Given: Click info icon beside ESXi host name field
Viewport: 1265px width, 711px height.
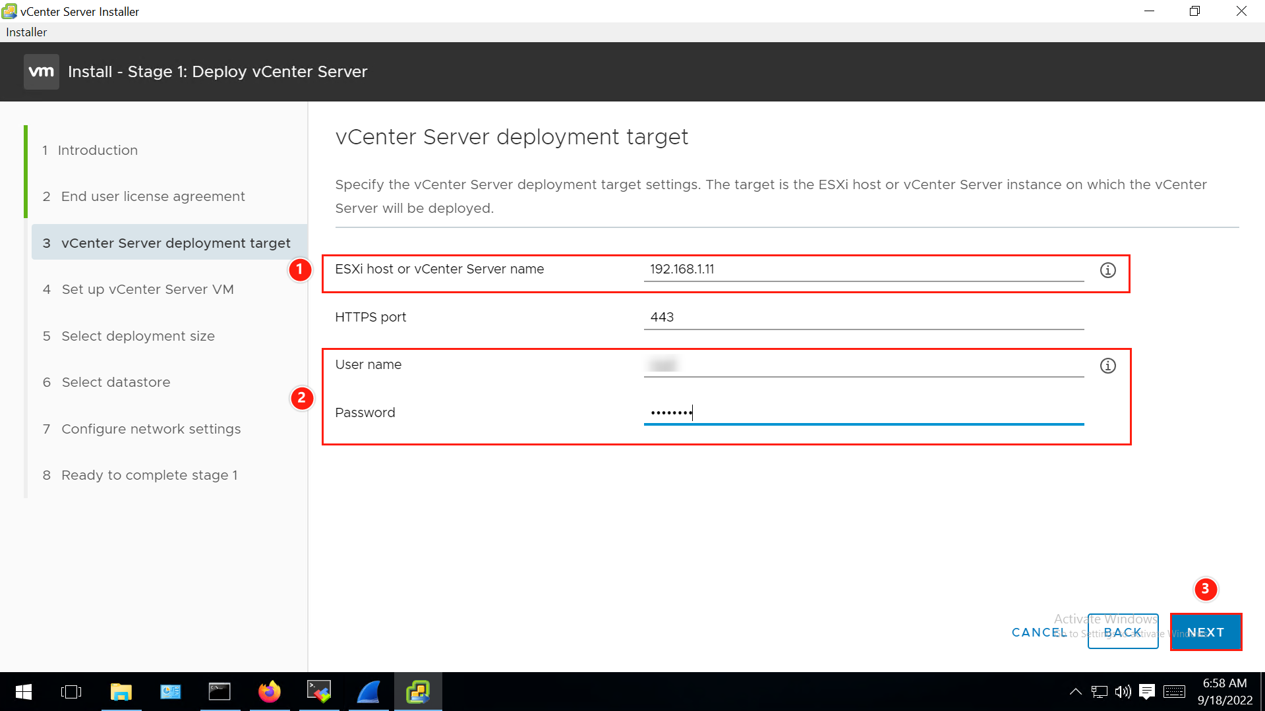Looking at the screenshot, I should pyautogui.click(x=1107, y=270).
